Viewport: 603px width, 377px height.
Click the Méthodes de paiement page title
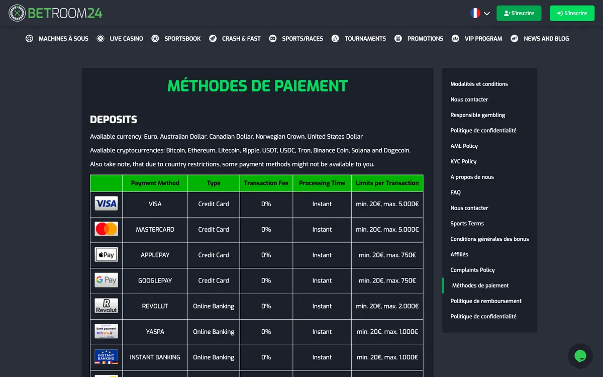(x=257, y=86)
